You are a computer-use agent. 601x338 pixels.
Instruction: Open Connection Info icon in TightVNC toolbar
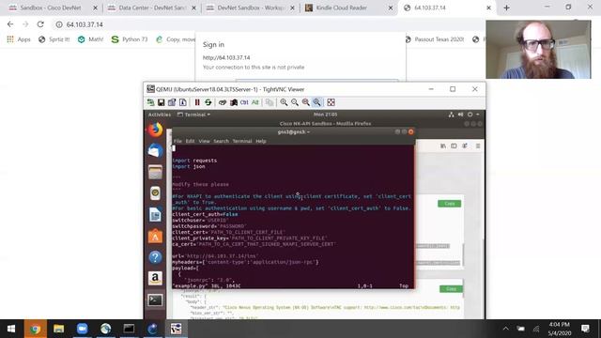pos(183,102)
